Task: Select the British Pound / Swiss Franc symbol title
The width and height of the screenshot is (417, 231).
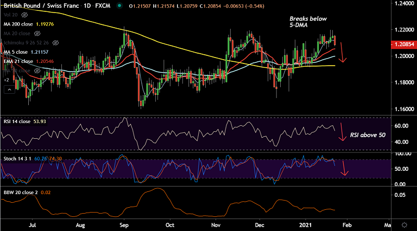Action: point(41,5)
